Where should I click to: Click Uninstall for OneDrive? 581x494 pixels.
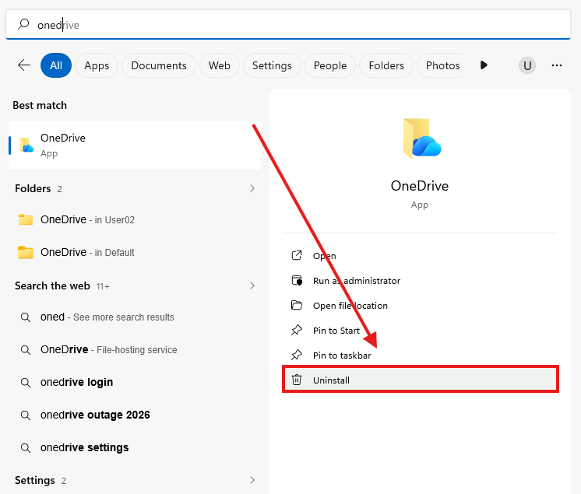click(x=420, y=380)
